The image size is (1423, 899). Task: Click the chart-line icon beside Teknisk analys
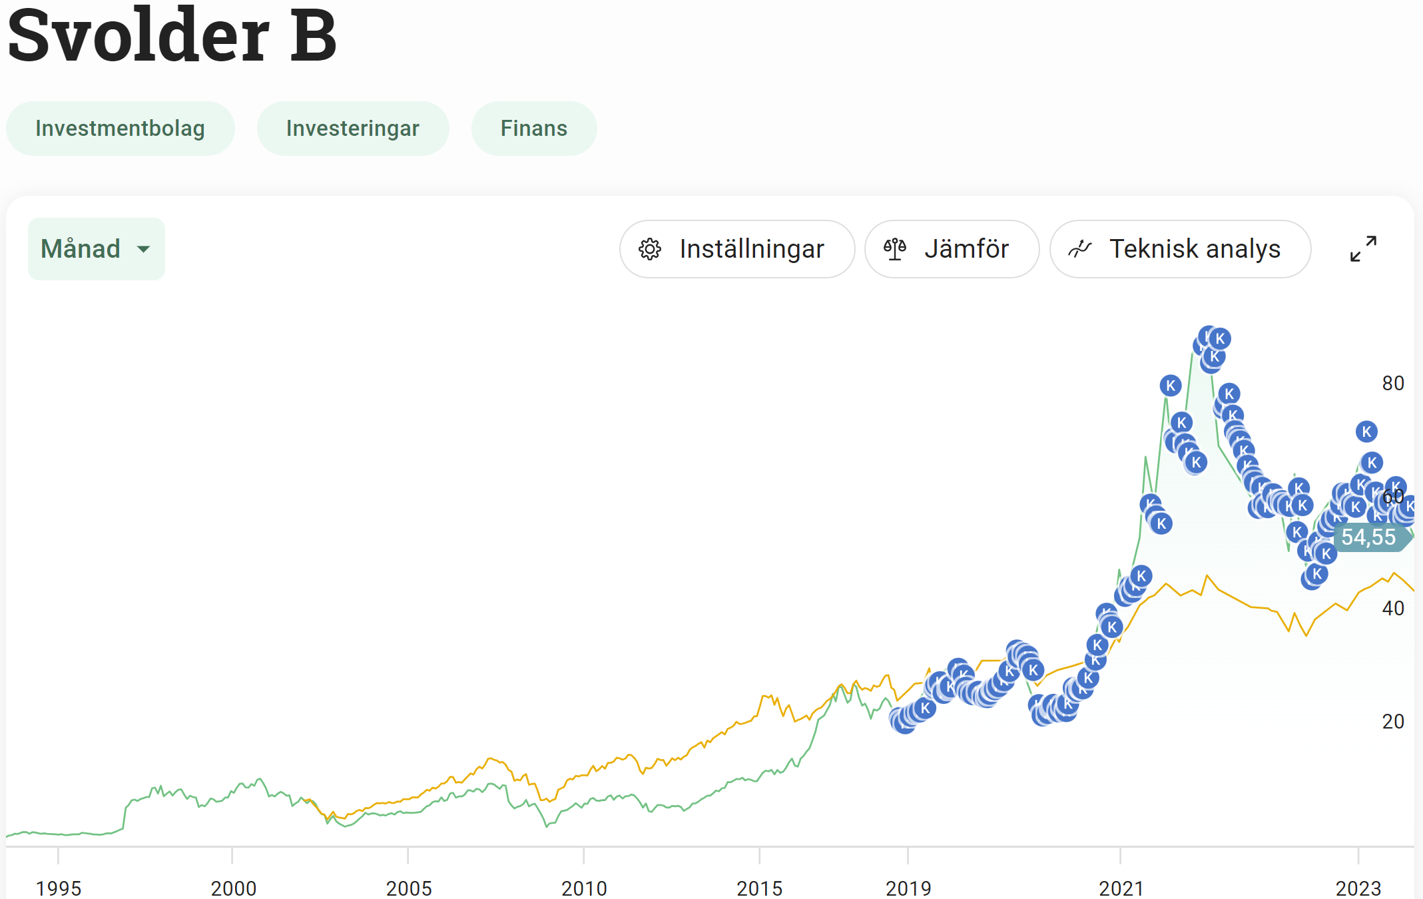click(x=1079, y=249)
